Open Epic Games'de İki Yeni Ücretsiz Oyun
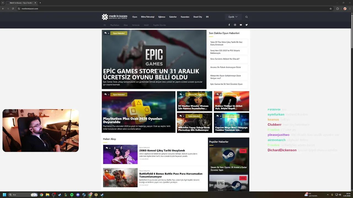 pyautogui.click(x=229, y=84)
